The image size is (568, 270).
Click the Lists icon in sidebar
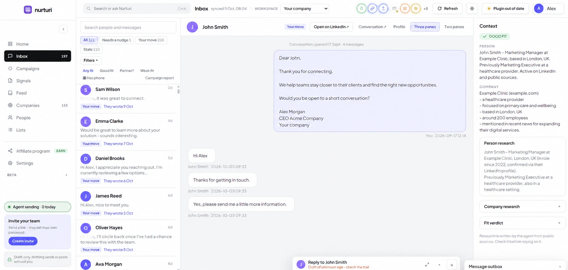click(10, 130)
